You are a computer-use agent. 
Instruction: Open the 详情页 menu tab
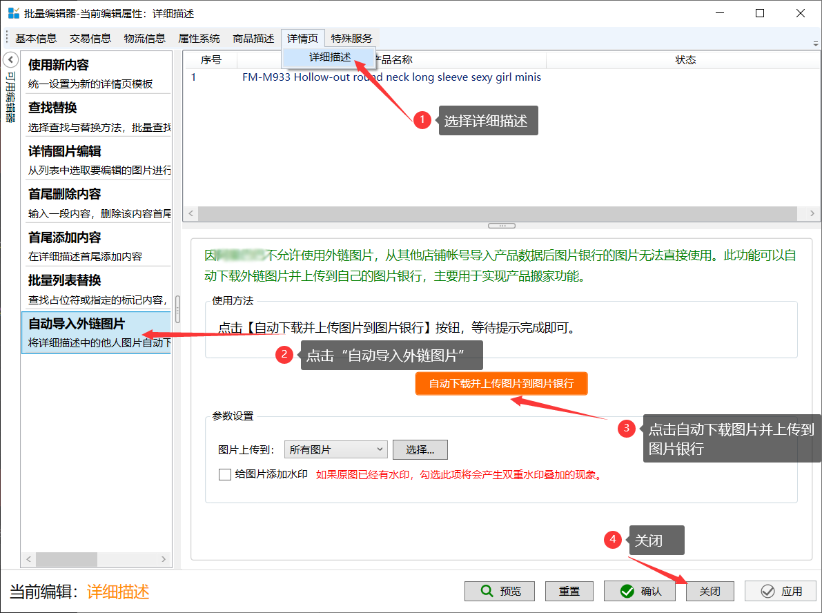click(x=302, y=39)
